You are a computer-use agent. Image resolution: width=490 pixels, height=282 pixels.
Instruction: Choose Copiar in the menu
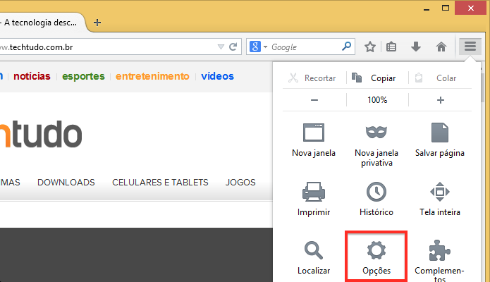(374, 78)
